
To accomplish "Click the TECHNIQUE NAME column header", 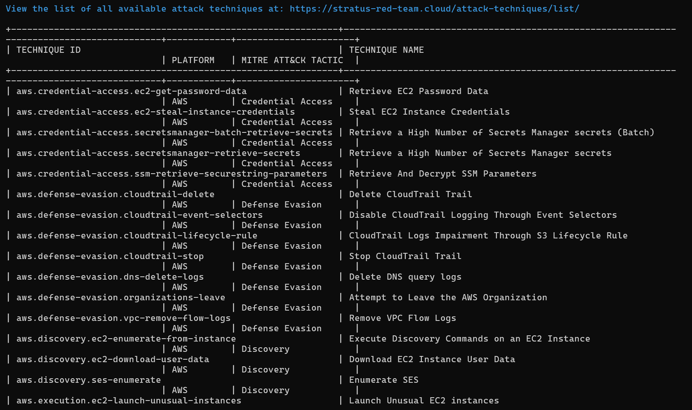I will [x=386, y=50].
